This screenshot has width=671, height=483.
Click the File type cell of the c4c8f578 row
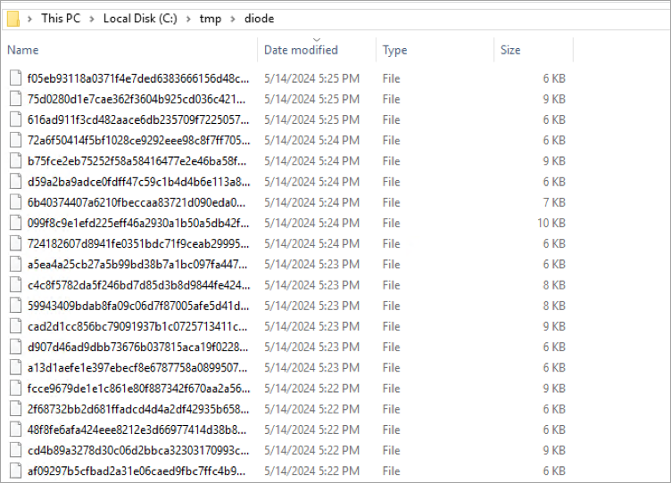pos(391,285)
